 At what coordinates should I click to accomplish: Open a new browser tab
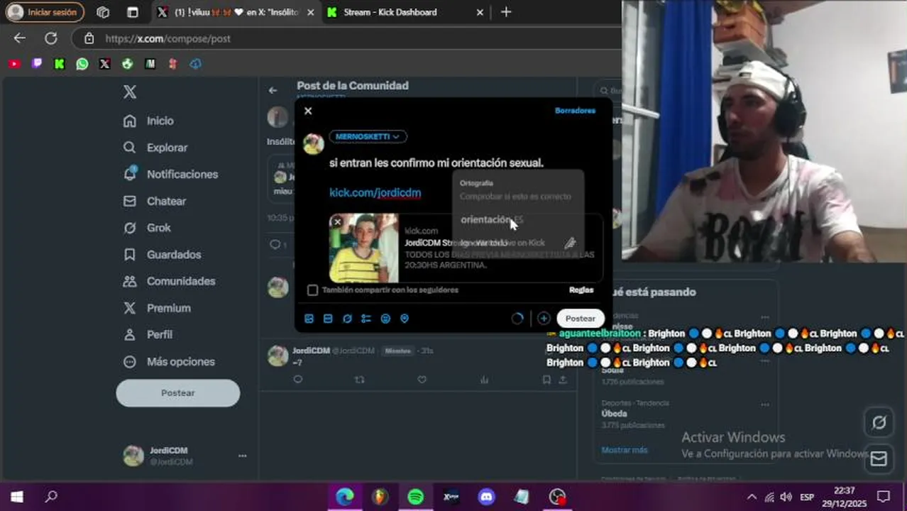505,12
